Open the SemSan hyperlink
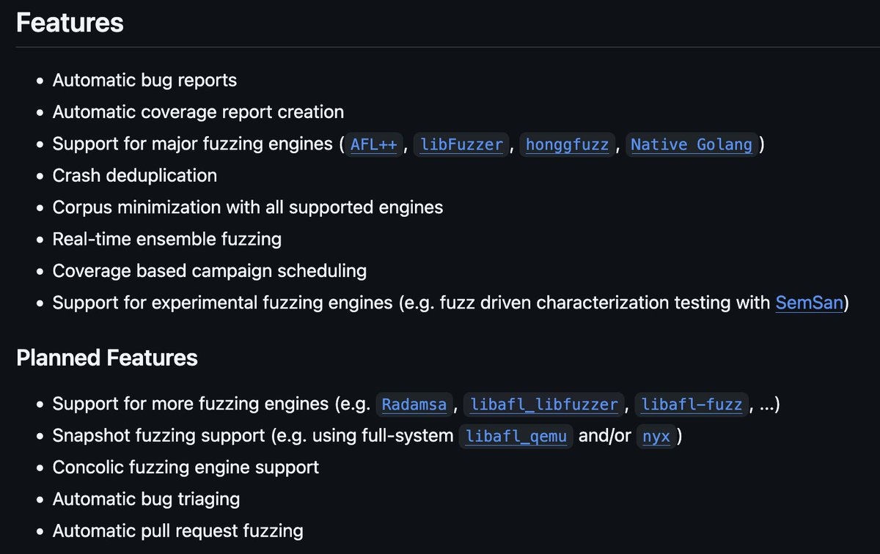This screenshot has height=554, width=880. (809, 303)
